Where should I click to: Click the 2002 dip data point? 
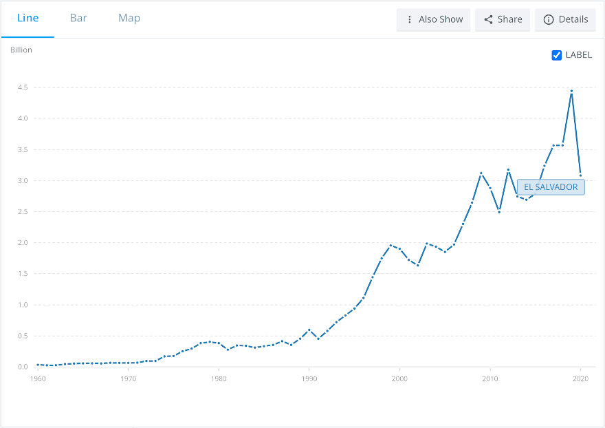tap(417, 265)
